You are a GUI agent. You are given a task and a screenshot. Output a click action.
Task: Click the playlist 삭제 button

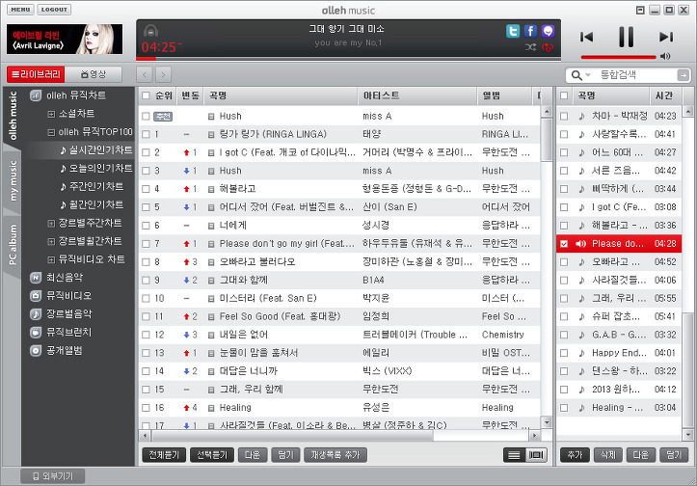click(x=607, y=455)
